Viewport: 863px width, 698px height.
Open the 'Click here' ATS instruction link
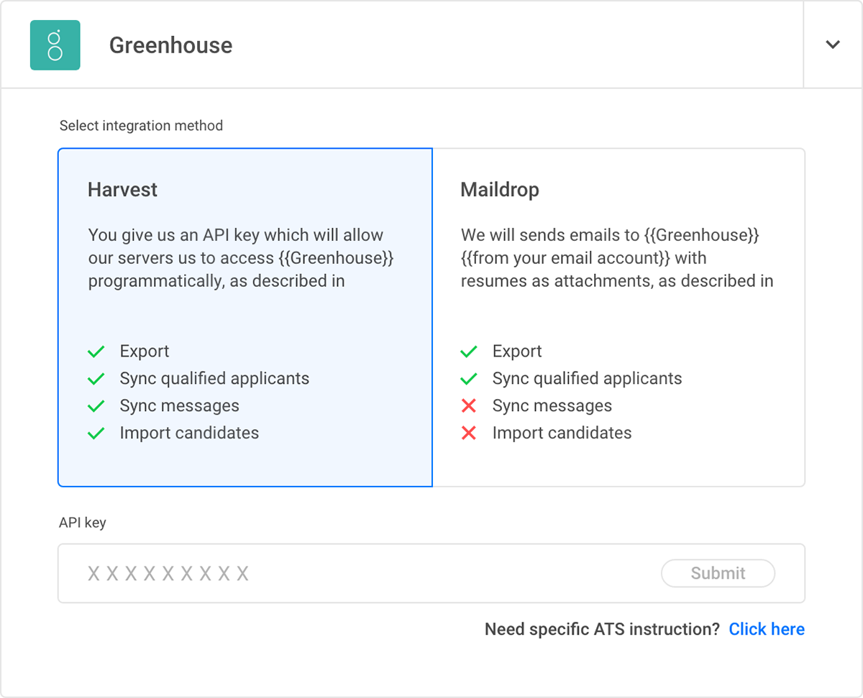tap(767, 629)
